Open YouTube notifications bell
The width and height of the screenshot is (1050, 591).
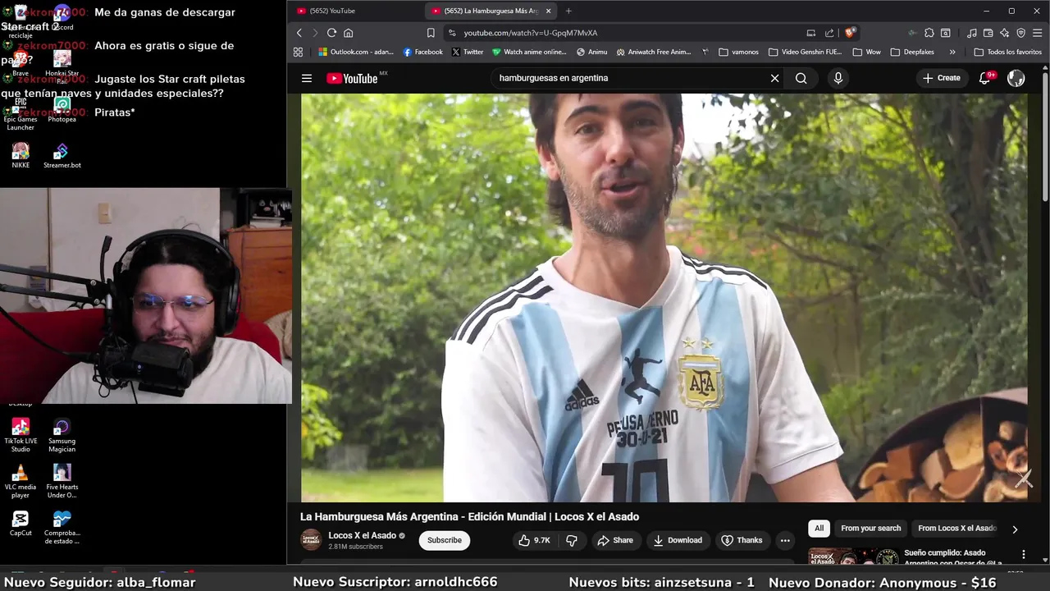(985, 78)
